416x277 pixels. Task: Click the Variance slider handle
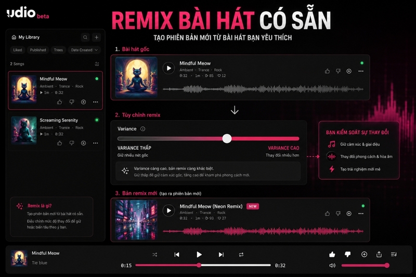point(227,138)
